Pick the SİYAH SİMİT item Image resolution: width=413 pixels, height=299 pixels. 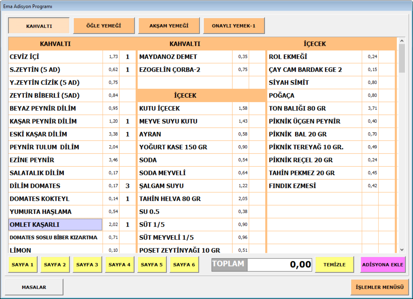[315, 83]
